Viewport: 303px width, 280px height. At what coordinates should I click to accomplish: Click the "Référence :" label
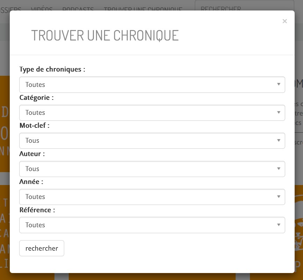tap(37, 210)
